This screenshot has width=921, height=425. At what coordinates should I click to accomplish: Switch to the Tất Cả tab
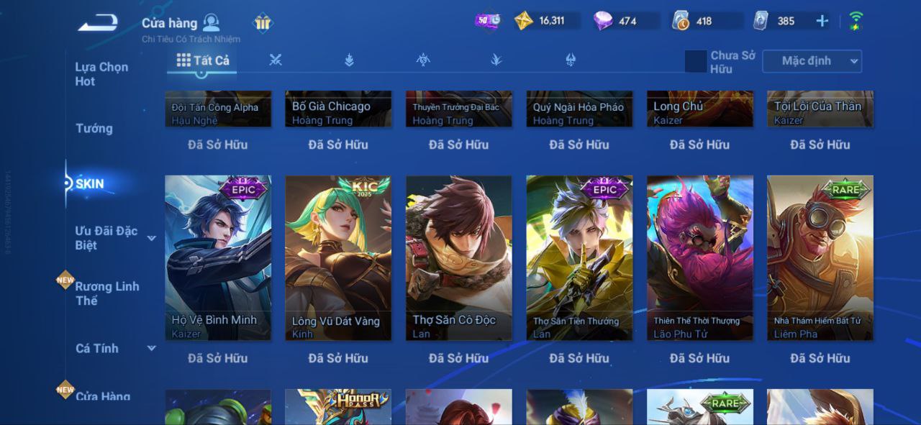coord(203,60)
